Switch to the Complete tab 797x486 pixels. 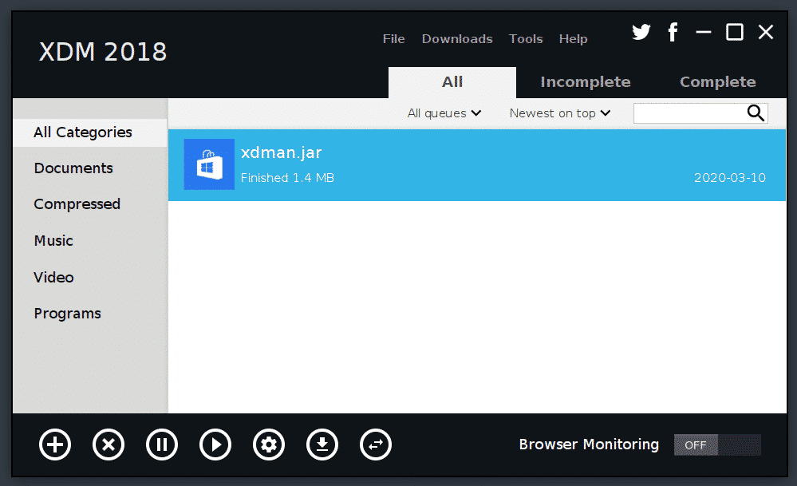point(718,82)
